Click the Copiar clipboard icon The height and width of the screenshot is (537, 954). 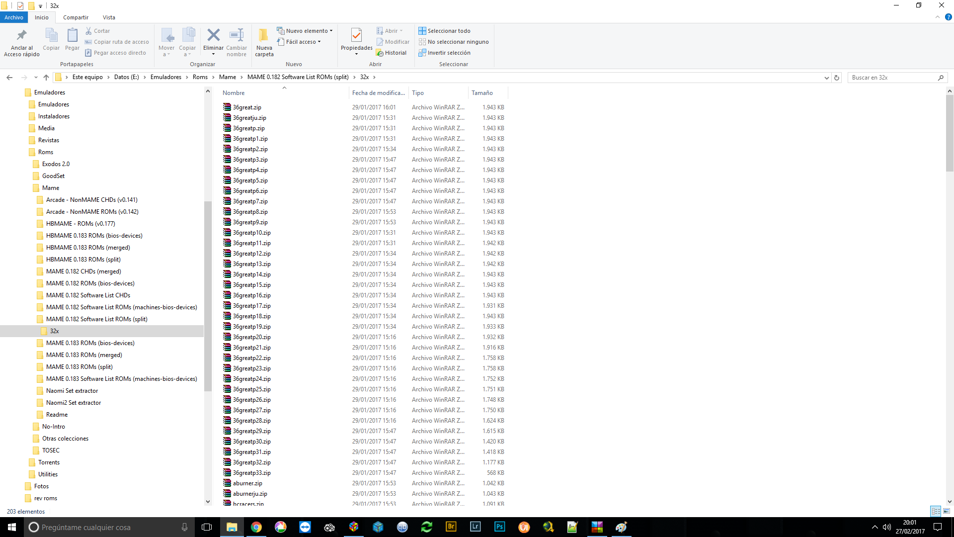pyautogui.click(x=51, y=35)
